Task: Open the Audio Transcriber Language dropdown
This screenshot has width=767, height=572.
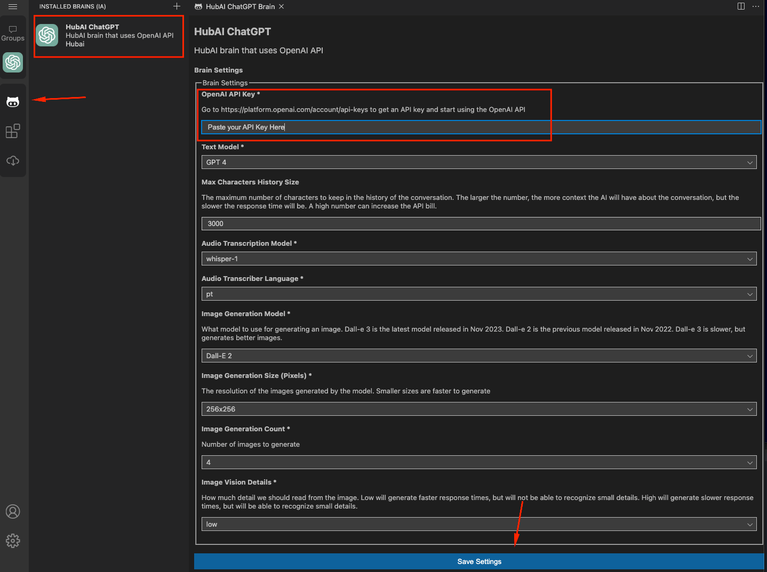Action: [x=479, y=294]
